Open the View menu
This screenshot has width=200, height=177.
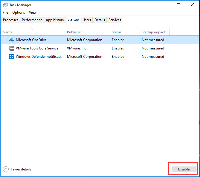33,13
